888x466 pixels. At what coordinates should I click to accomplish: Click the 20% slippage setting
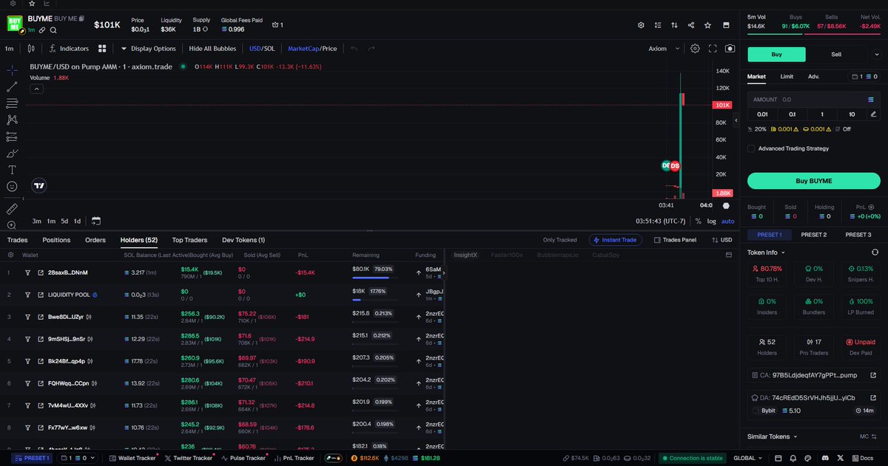[x=756, y=129]
